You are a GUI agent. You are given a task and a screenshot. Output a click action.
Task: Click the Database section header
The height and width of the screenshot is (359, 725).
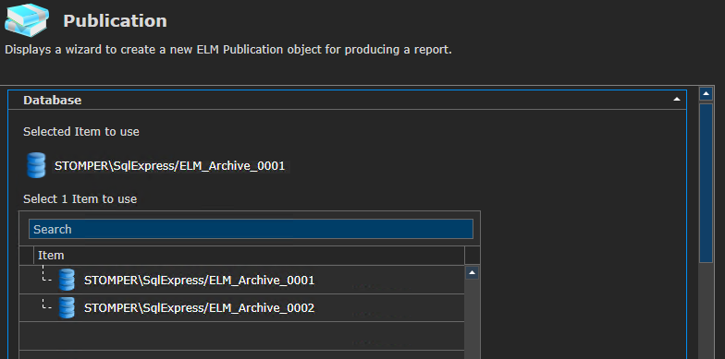[x=348, y=100]
